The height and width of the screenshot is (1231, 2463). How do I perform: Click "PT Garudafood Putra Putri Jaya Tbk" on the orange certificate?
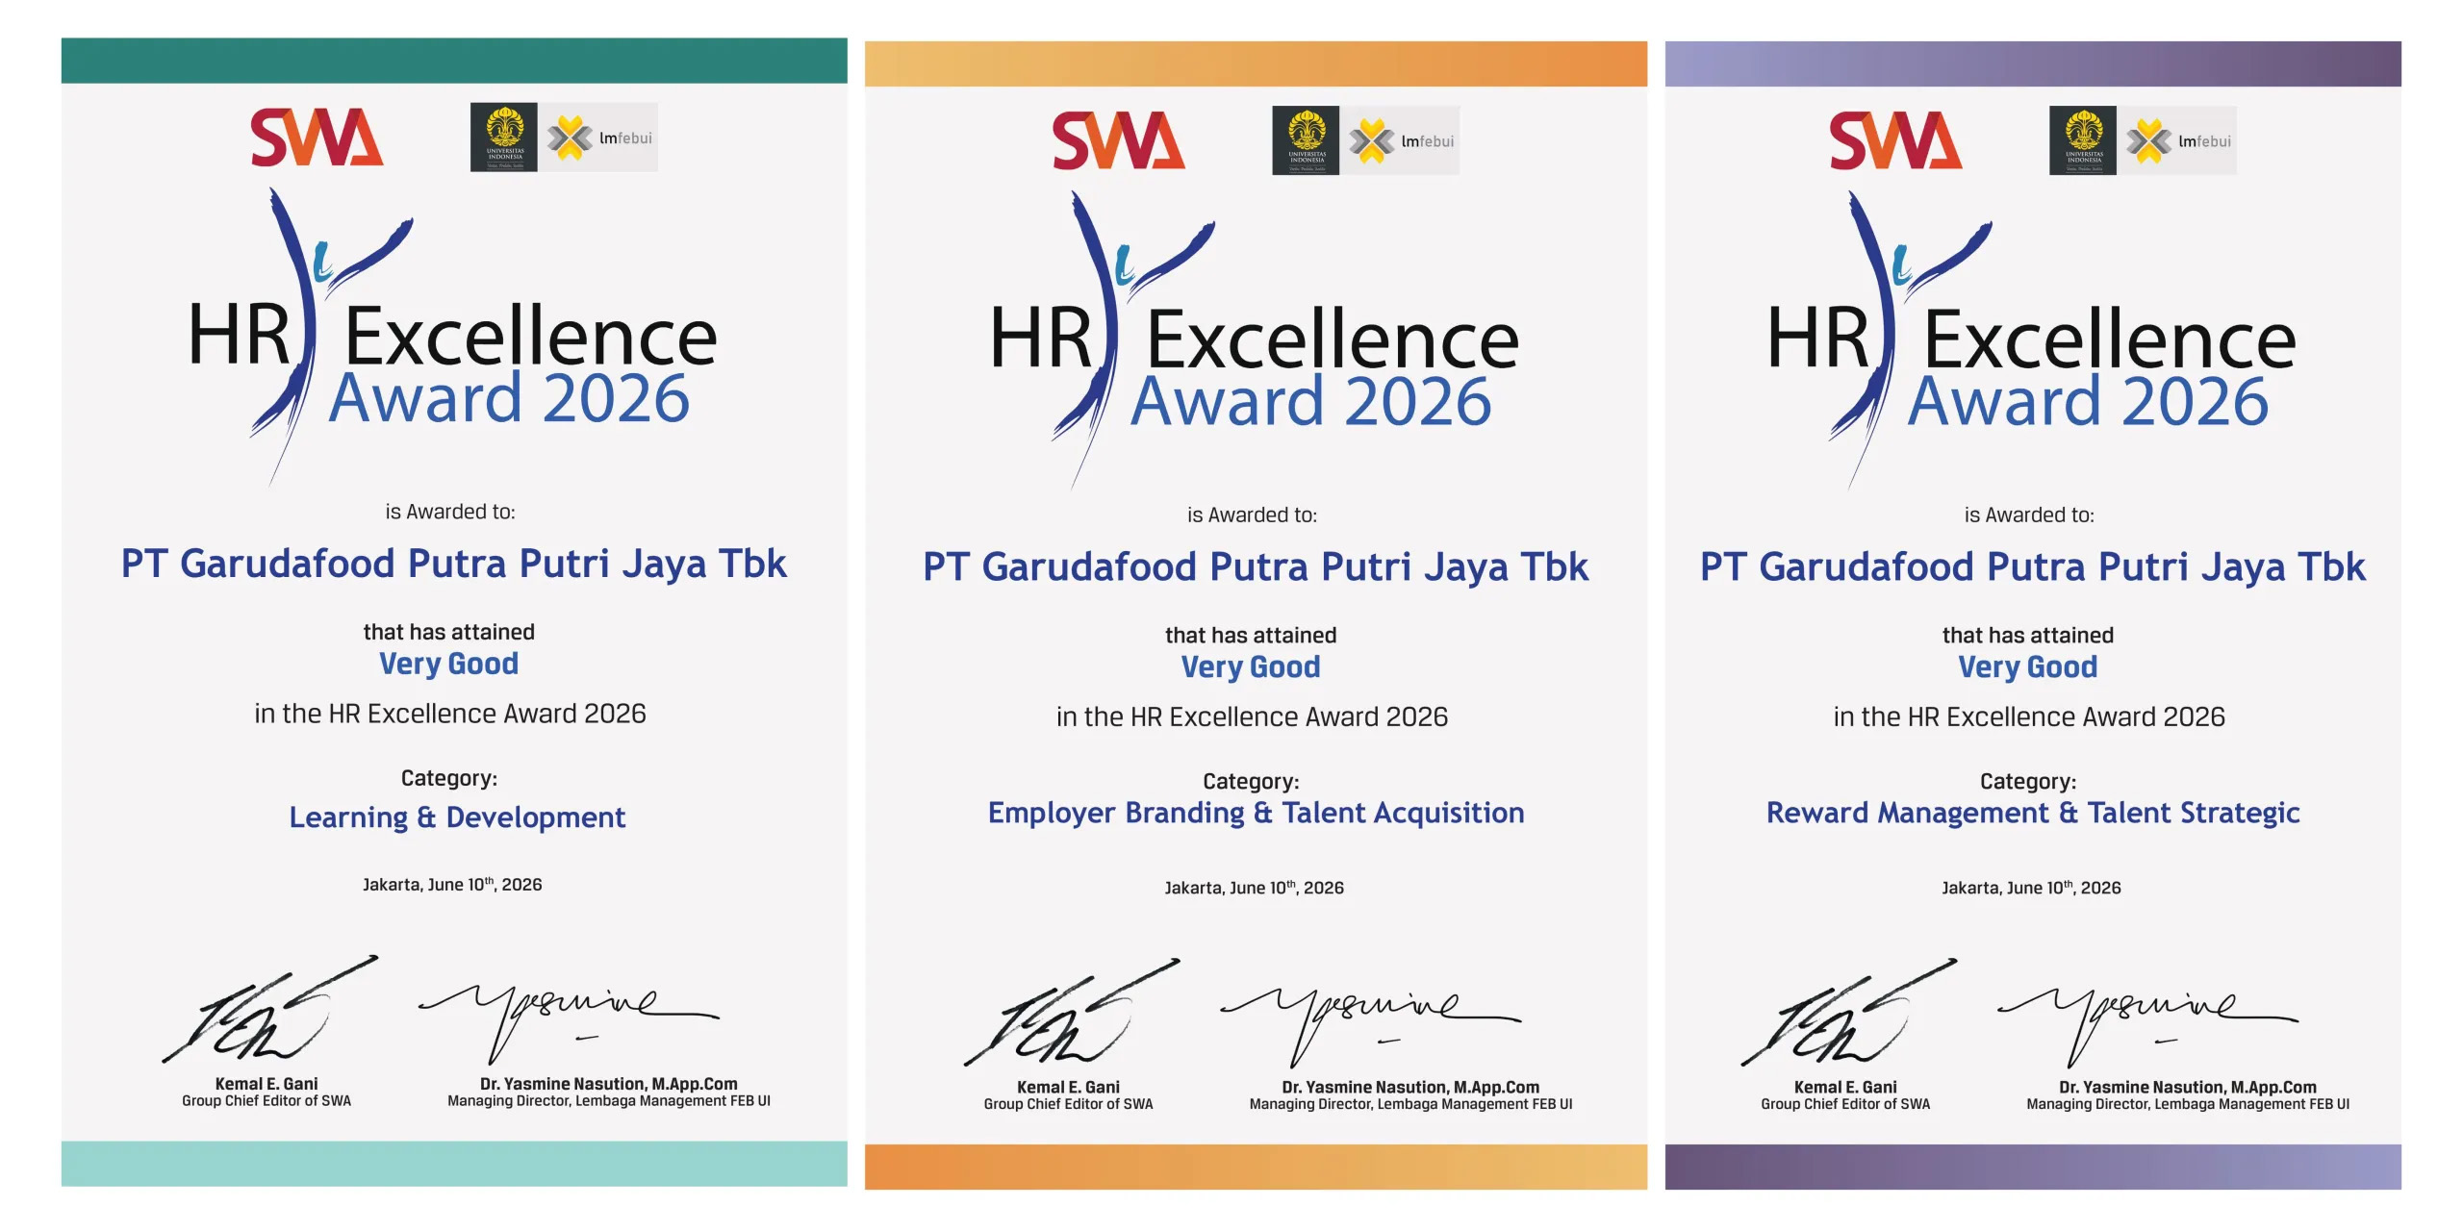tap(1256, 567)
